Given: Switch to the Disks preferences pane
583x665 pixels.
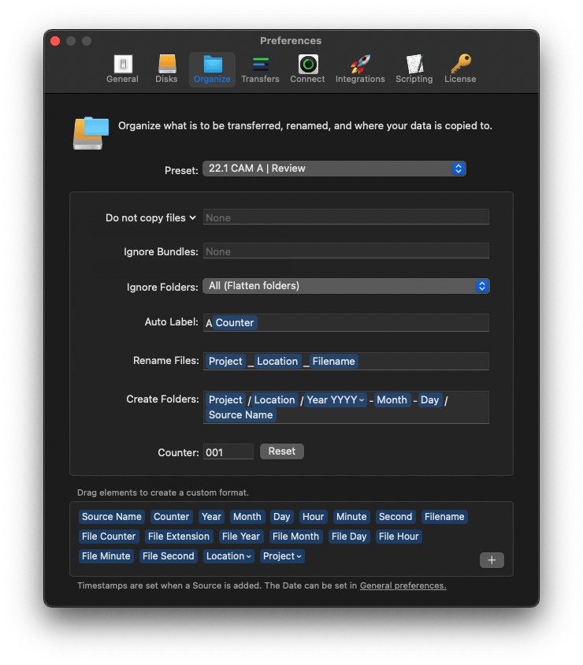Looking at the screenshot, I should coord(167,69).
